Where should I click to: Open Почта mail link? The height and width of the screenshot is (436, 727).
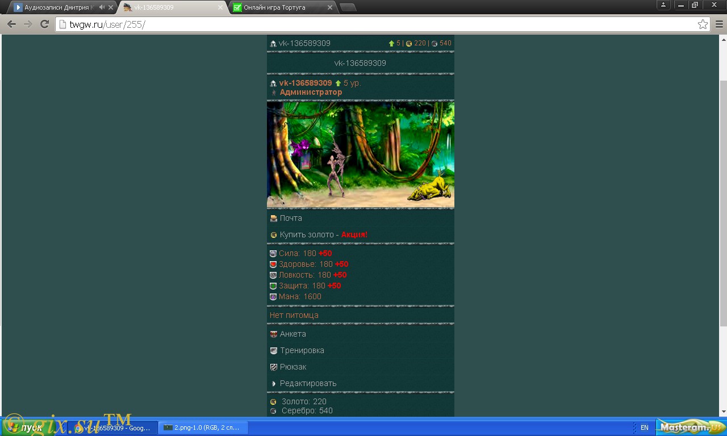point(291,218)
